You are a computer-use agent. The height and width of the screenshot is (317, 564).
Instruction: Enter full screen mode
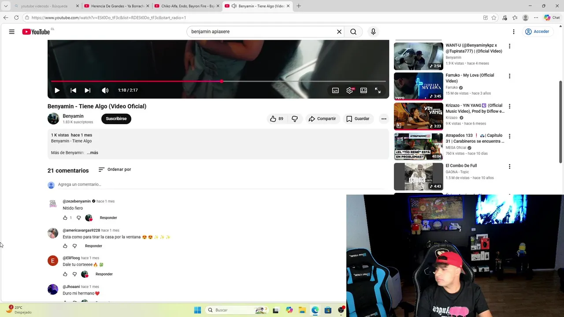tap(378, 90)
